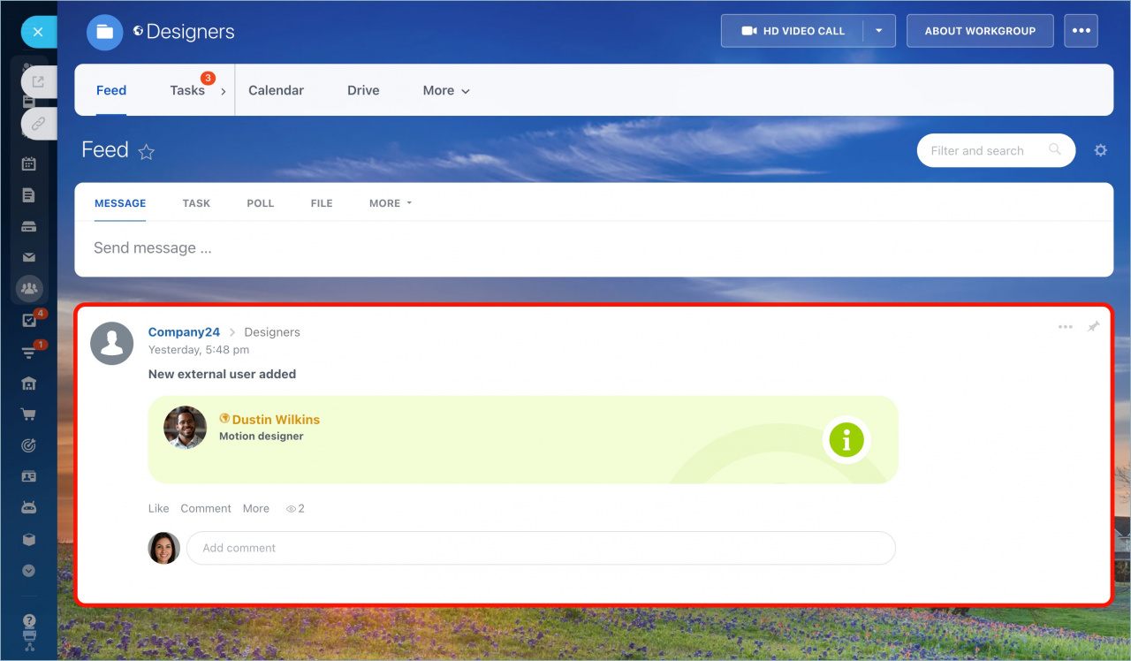The image size is (1131, 661).
Task: Open the cube box icon in the sidebar
Action: pyautogui.click(x=28, y=539)
